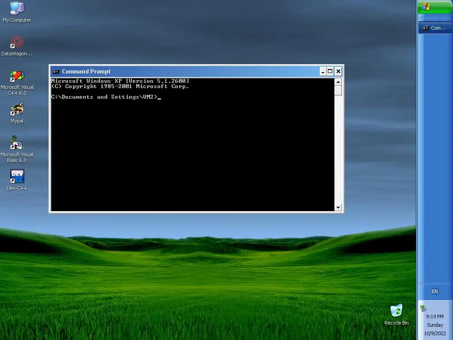Click the Command Prompt taskbar button
The image size is (453, 340).
click(x=435, y=28)
